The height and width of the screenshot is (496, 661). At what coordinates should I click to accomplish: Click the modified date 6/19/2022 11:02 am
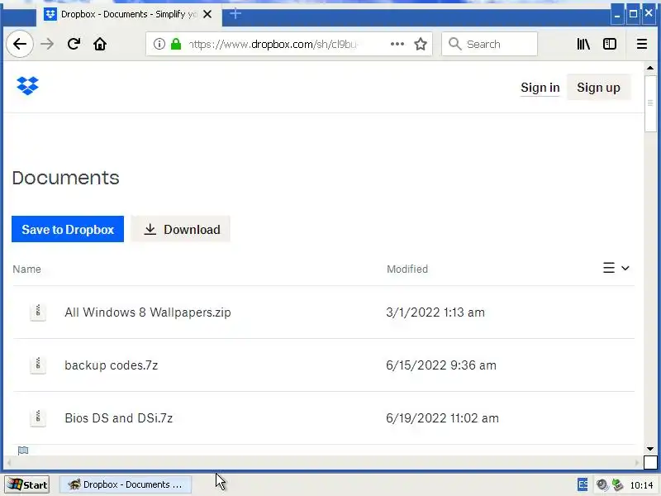point(442,418)
